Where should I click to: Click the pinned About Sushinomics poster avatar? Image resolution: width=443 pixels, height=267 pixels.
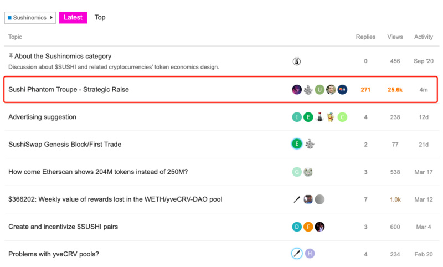tap(297, 61)
